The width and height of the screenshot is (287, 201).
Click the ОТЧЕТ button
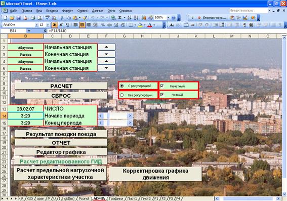coord(61,143)
